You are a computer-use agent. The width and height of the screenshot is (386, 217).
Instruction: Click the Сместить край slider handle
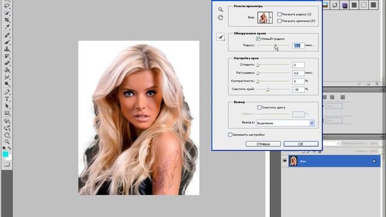pos(268,90)
